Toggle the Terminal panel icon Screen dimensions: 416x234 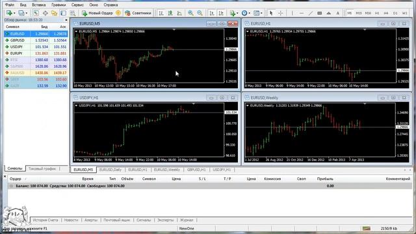point(64,13)
